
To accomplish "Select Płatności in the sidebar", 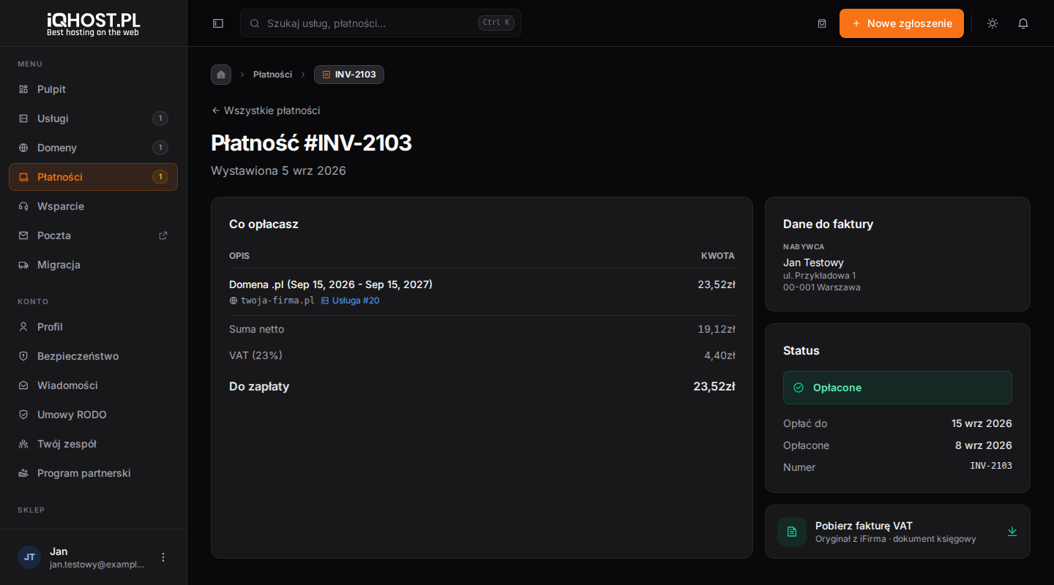I will tap(93, 177).
